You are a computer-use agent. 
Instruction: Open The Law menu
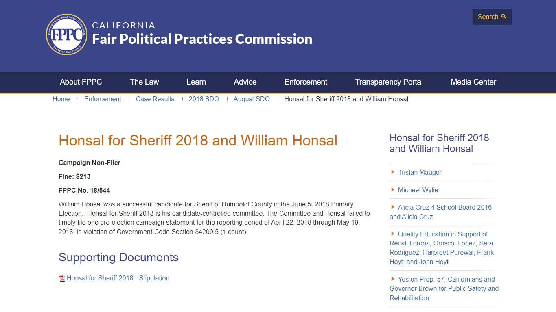pyautogui.click(x=144, y=82)
